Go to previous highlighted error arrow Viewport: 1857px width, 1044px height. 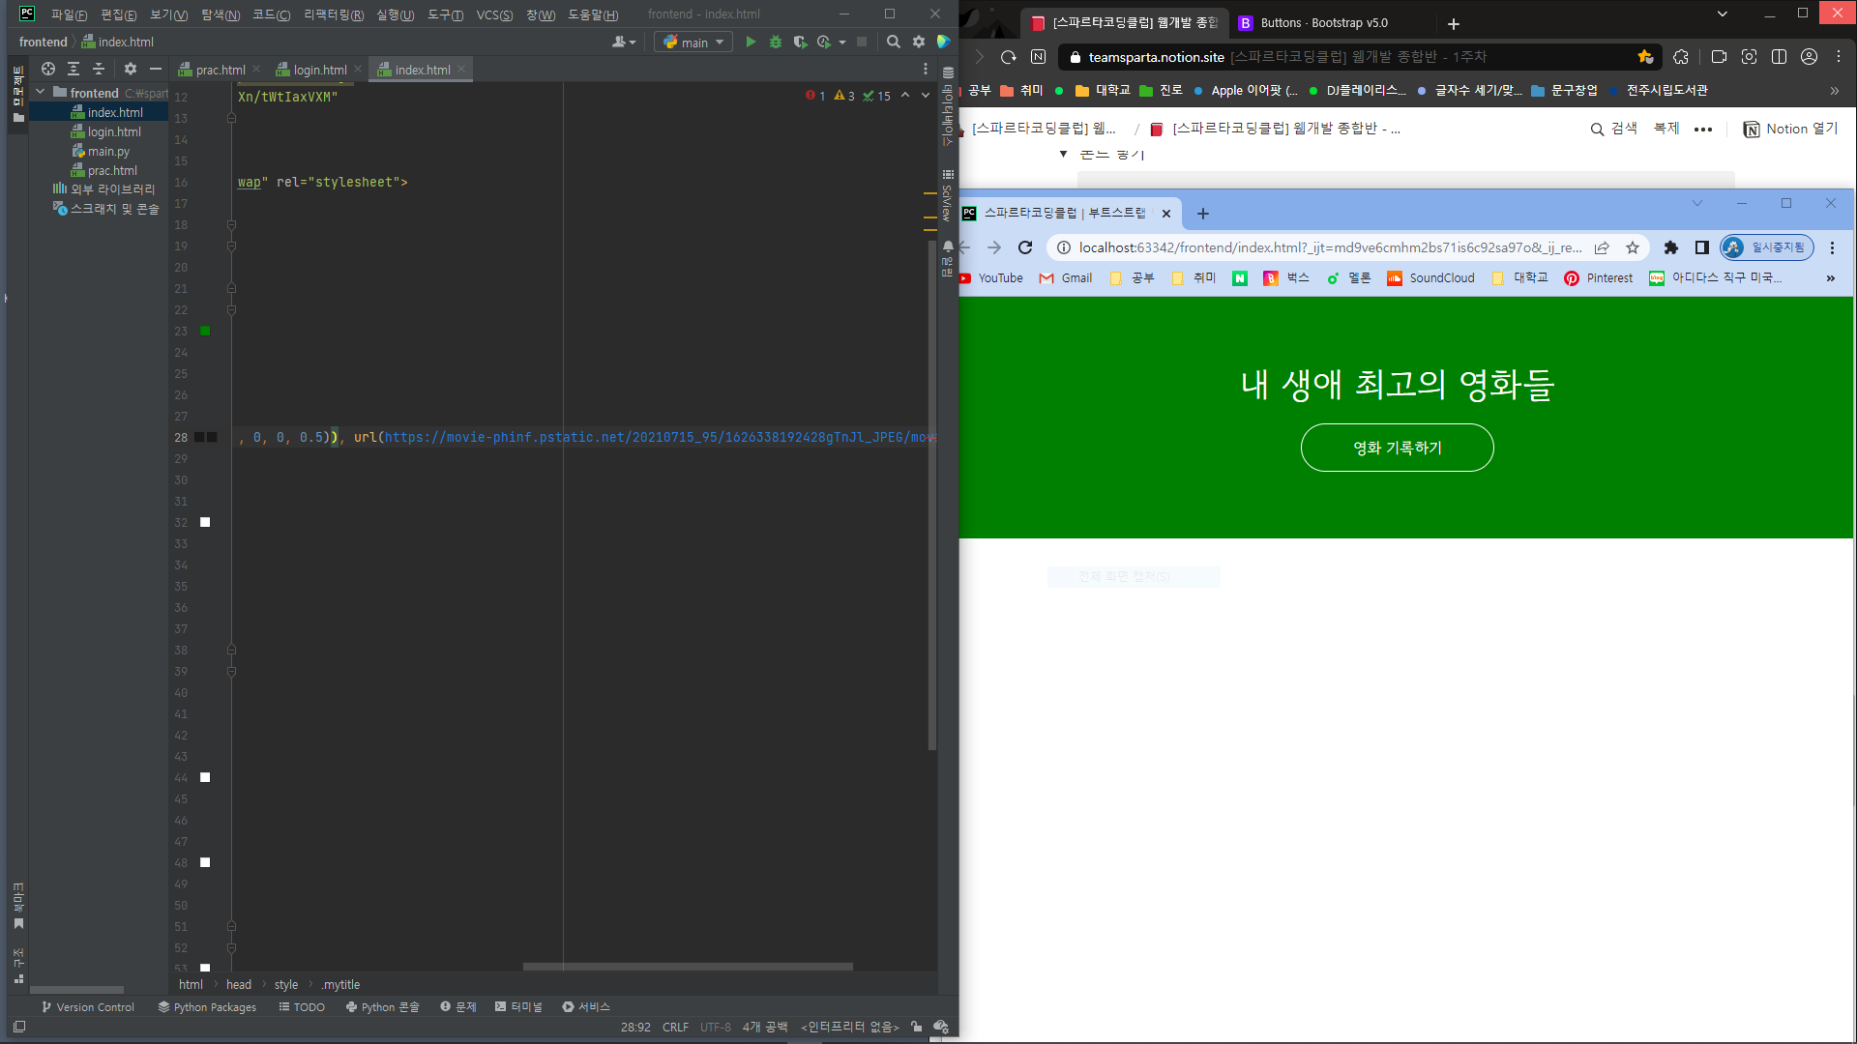(905, 95)
